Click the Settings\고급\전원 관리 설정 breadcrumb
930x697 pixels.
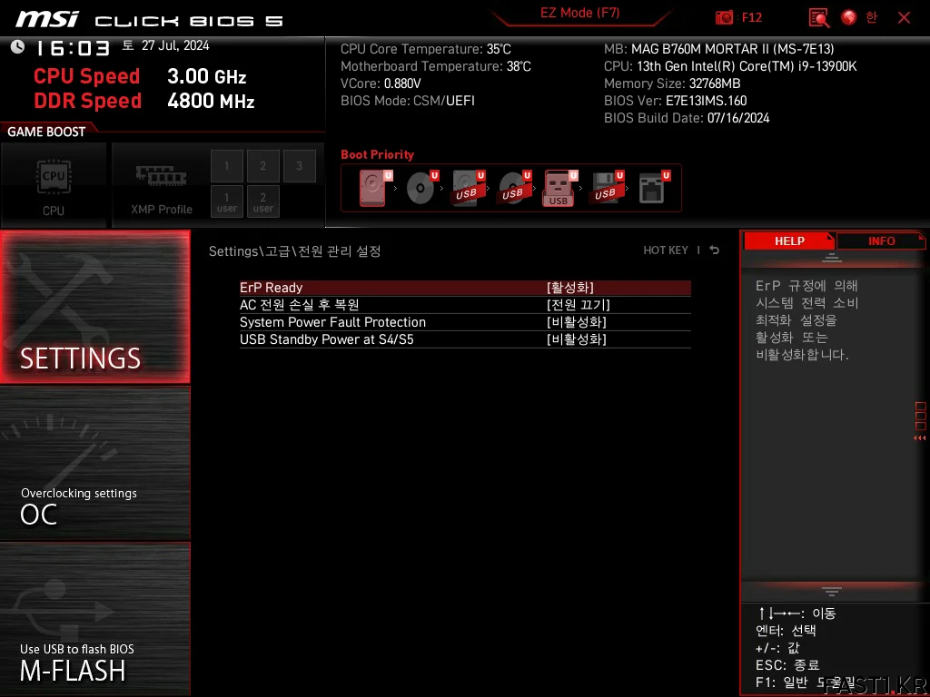coord(295,251)
